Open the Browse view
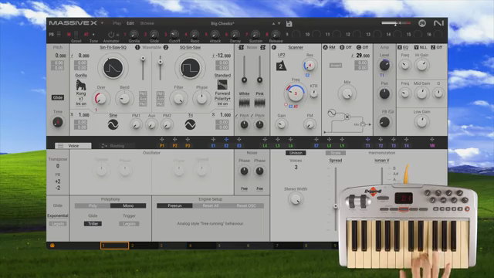494x278 pixels. click(147, 23)
